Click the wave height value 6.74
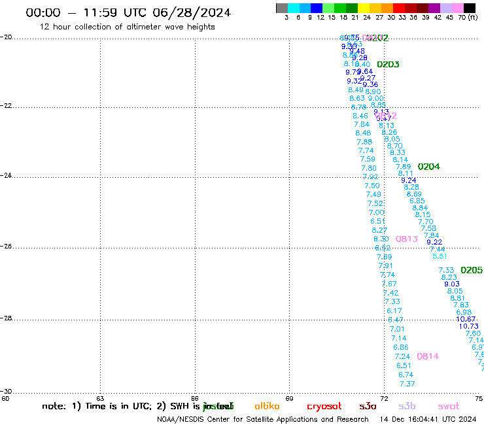Image resolution: width=484 pixels, height=425 pixels. click(406, 375)
